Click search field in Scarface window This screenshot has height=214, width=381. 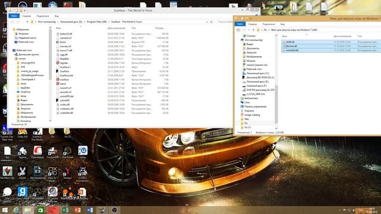click(224, 22)
